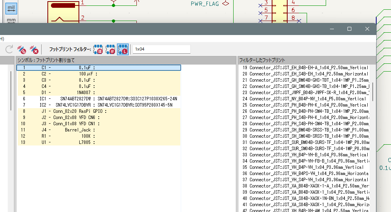Select row D1 1N4007
This screenshot has height=212, width=391.
[x=99, y=93]
